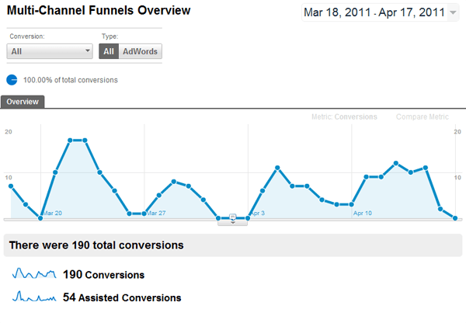This screenshot has height=323, width=466.
Task: Click the Mar 18, 2011 - Apr 17, 2011 date range
Action: [x=374, y=13]
